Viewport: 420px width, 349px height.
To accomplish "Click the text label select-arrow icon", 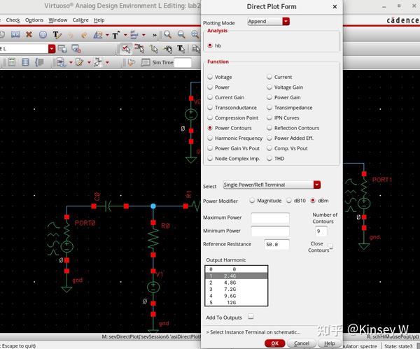I will click(181, 49).
